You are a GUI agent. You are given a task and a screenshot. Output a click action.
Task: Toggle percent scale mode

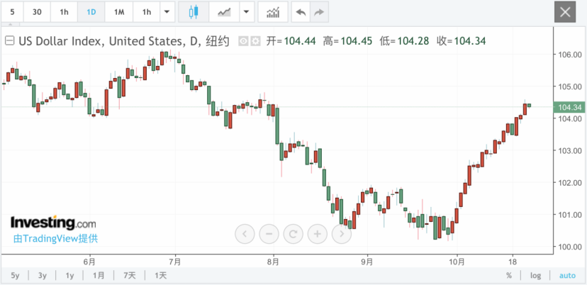(509, 276)
